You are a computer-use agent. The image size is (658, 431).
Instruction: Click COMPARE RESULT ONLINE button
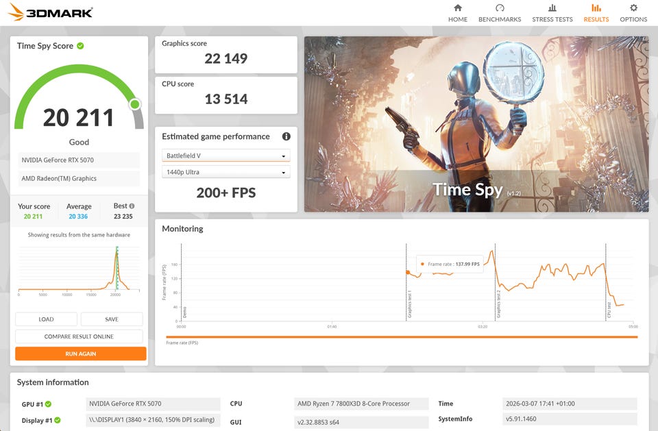(x=79, y=336)
